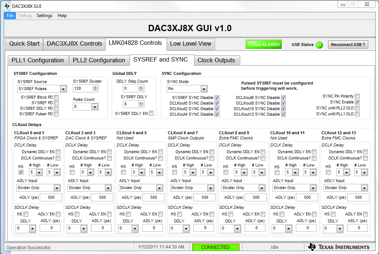Viewport: 379px width, 254px height.
Task: Expand the Pulse Count dropdown
Action: point(95,106)
